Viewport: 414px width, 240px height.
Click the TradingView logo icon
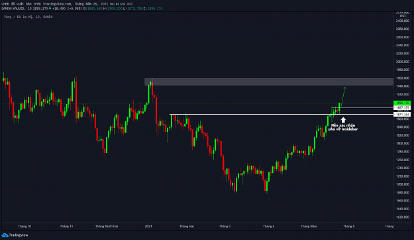coord(5,235)
